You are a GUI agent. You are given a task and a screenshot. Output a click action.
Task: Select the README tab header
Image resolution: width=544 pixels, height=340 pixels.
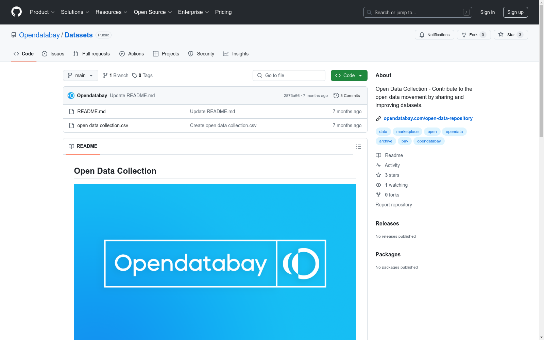click(83, 146)
